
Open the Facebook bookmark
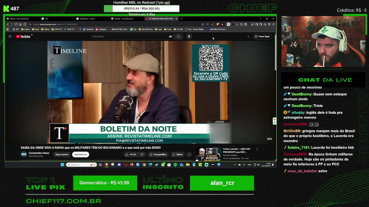tap(88, 29)
